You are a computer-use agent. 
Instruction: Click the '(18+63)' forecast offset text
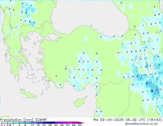click(155, 120)
